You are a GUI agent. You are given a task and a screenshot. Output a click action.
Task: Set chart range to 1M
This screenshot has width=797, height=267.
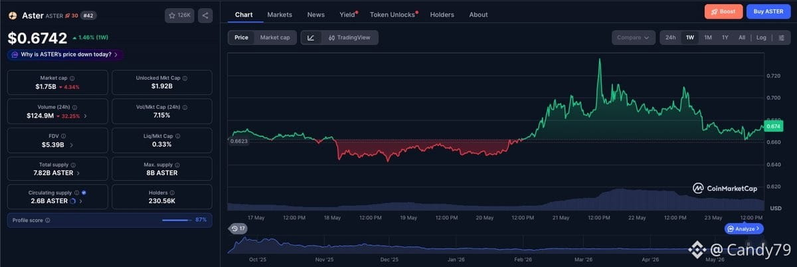click(708, 38)
